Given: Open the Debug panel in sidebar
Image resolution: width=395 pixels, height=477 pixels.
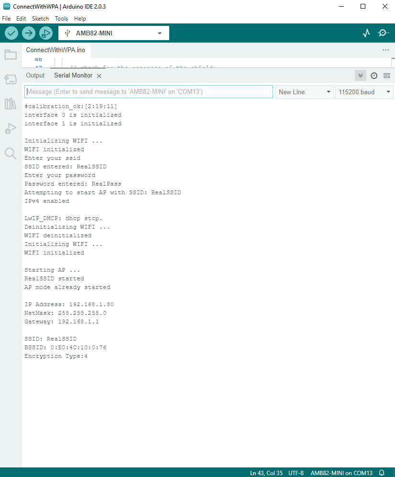Looking at the screenshot, I should click(11, 128).
